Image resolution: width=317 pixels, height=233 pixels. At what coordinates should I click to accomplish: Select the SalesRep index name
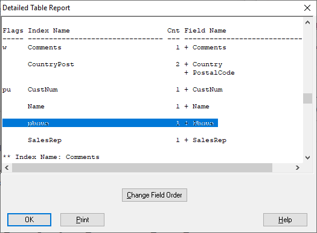coord(45,140)
